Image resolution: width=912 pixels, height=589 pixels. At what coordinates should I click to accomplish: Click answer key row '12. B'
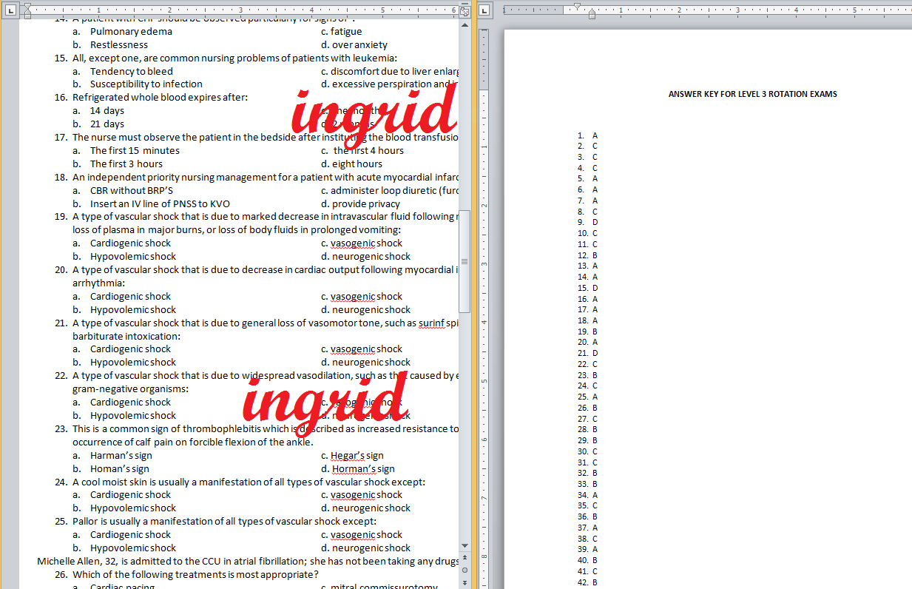click(x=587, y=255)
